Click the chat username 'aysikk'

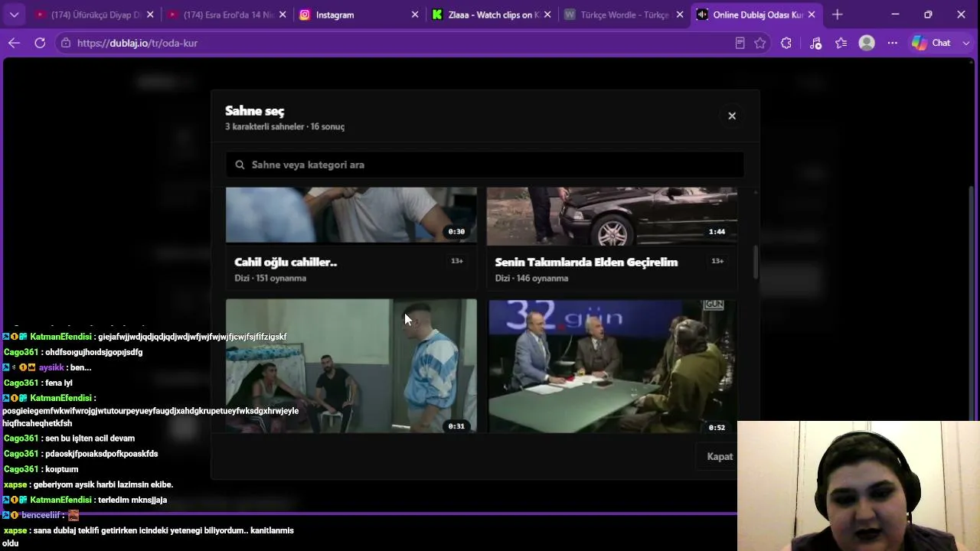(x=51, y=367)
